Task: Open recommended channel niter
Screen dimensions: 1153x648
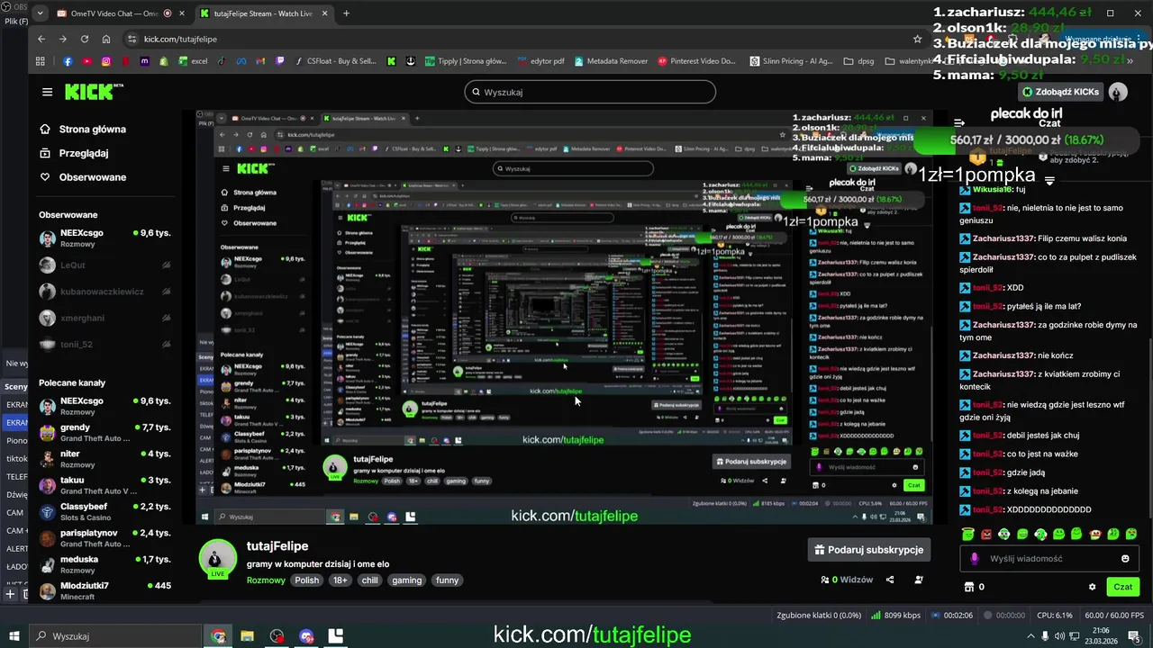Action: 104,459
